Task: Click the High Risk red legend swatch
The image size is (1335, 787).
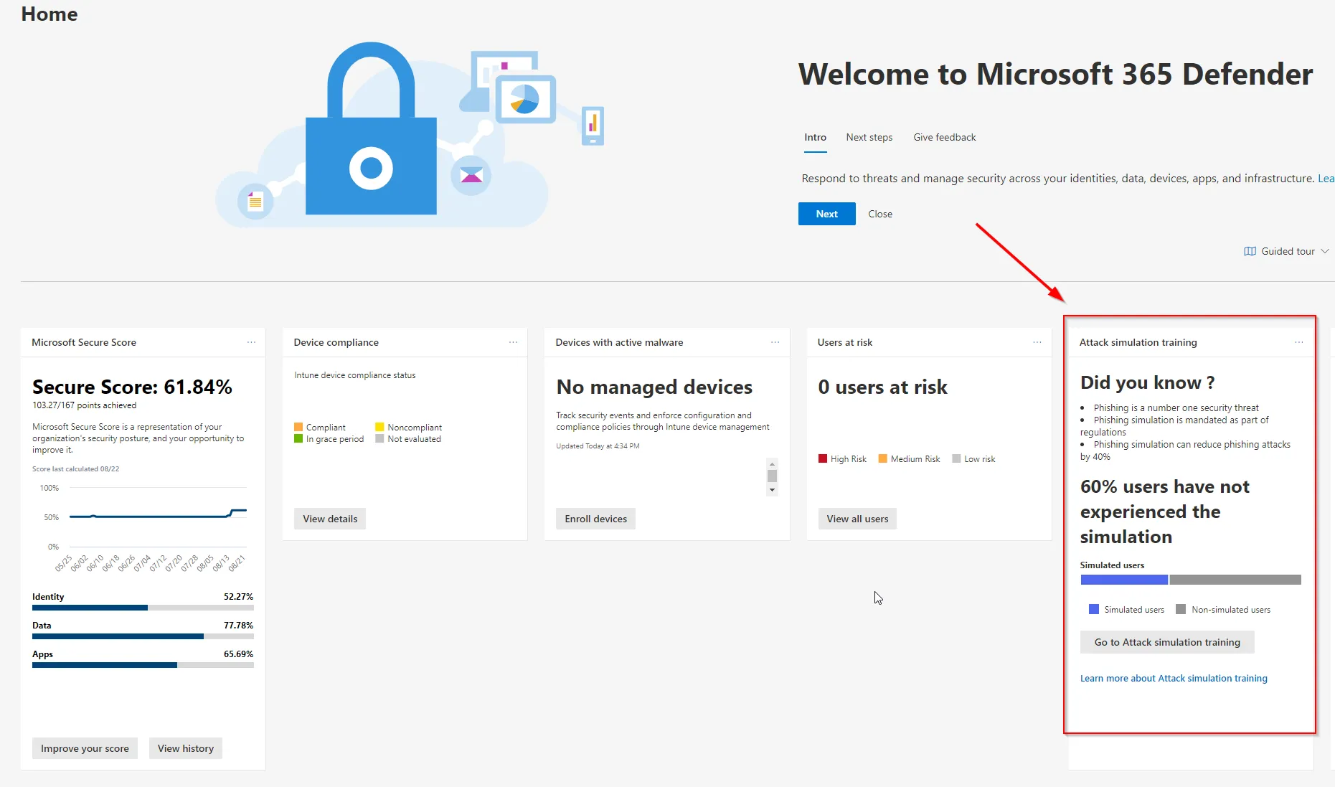Action: (x=823, y=458)
